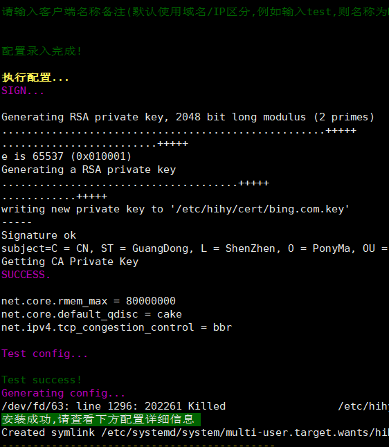Click the 'Getting CA Private Key' line

[70, 262]
